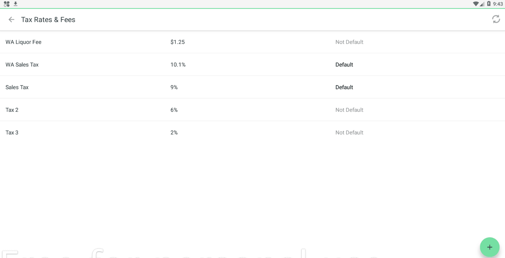Check the Wi-Fi status icon

coord(475,4)
